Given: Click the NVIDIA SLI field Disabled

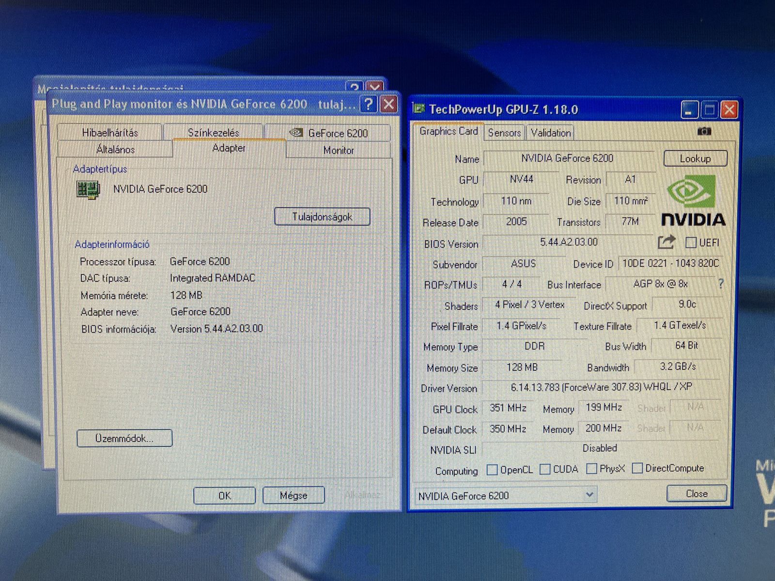Looking at the screenshot, I should point(601,448).
